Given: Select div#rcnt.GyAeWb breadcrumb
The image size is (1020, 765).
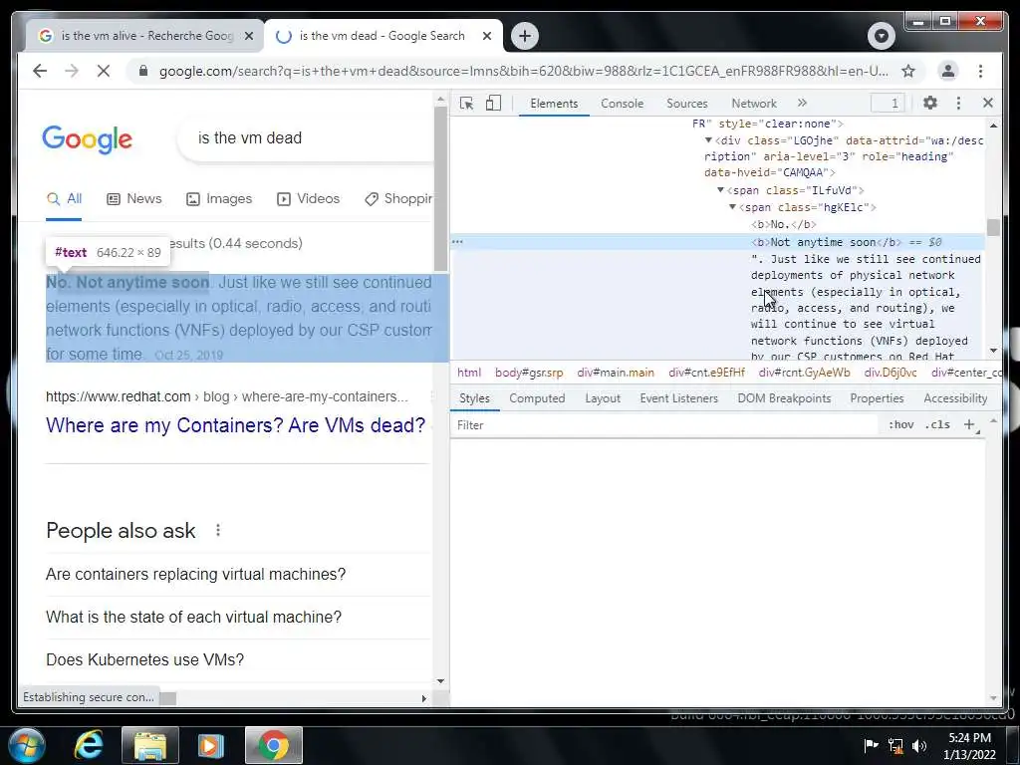Looking at the screenshot, I should pos(804,373).
